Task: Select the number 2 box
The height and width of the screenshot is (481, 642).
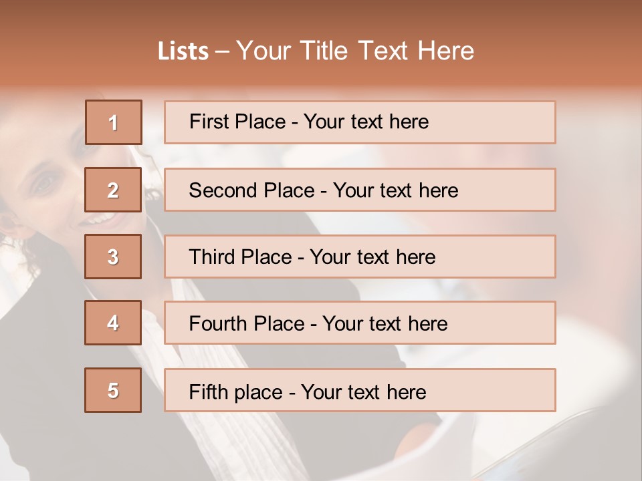Action: coord(113,190)
